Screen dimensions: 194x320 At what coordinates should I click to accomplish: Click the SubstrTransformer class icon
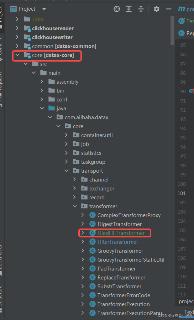pos(93,286)
